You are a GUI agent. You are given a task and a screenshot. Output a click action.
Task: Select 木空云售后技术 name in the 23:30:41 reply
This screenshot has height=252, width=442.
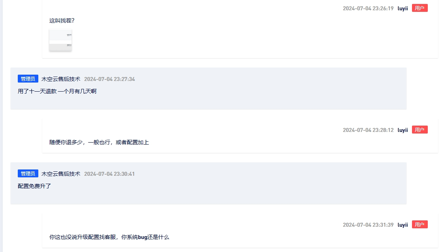[x=61, y=174]
